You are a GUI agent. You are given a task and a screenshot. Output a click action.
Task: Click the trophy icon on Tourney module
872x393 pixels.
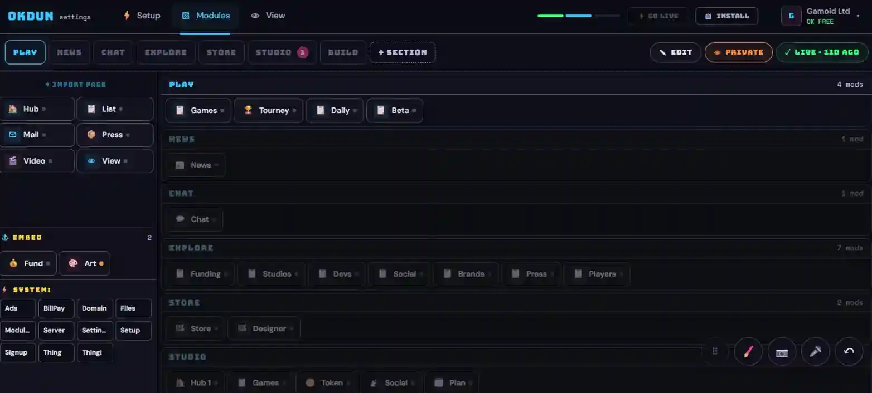(249, 110)
